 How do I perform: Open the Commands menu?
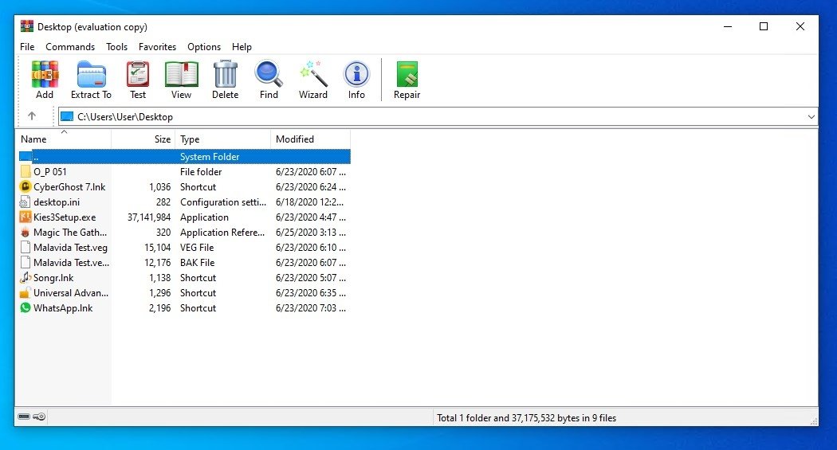(70, 47)
